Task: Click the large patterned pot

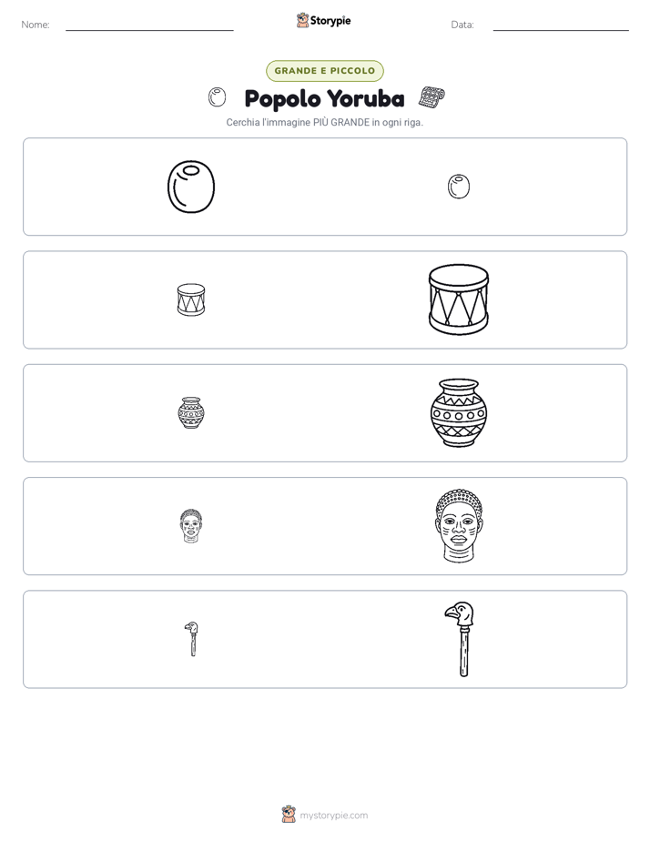Action: click(x=459, y=412)
